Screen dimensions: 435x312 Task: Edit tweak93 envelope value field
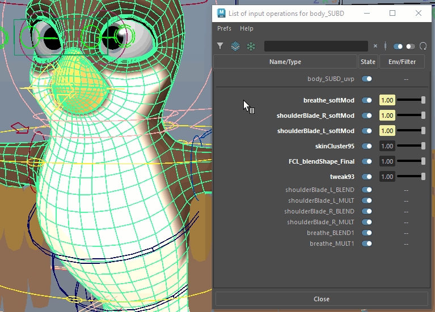pos(387,177)
